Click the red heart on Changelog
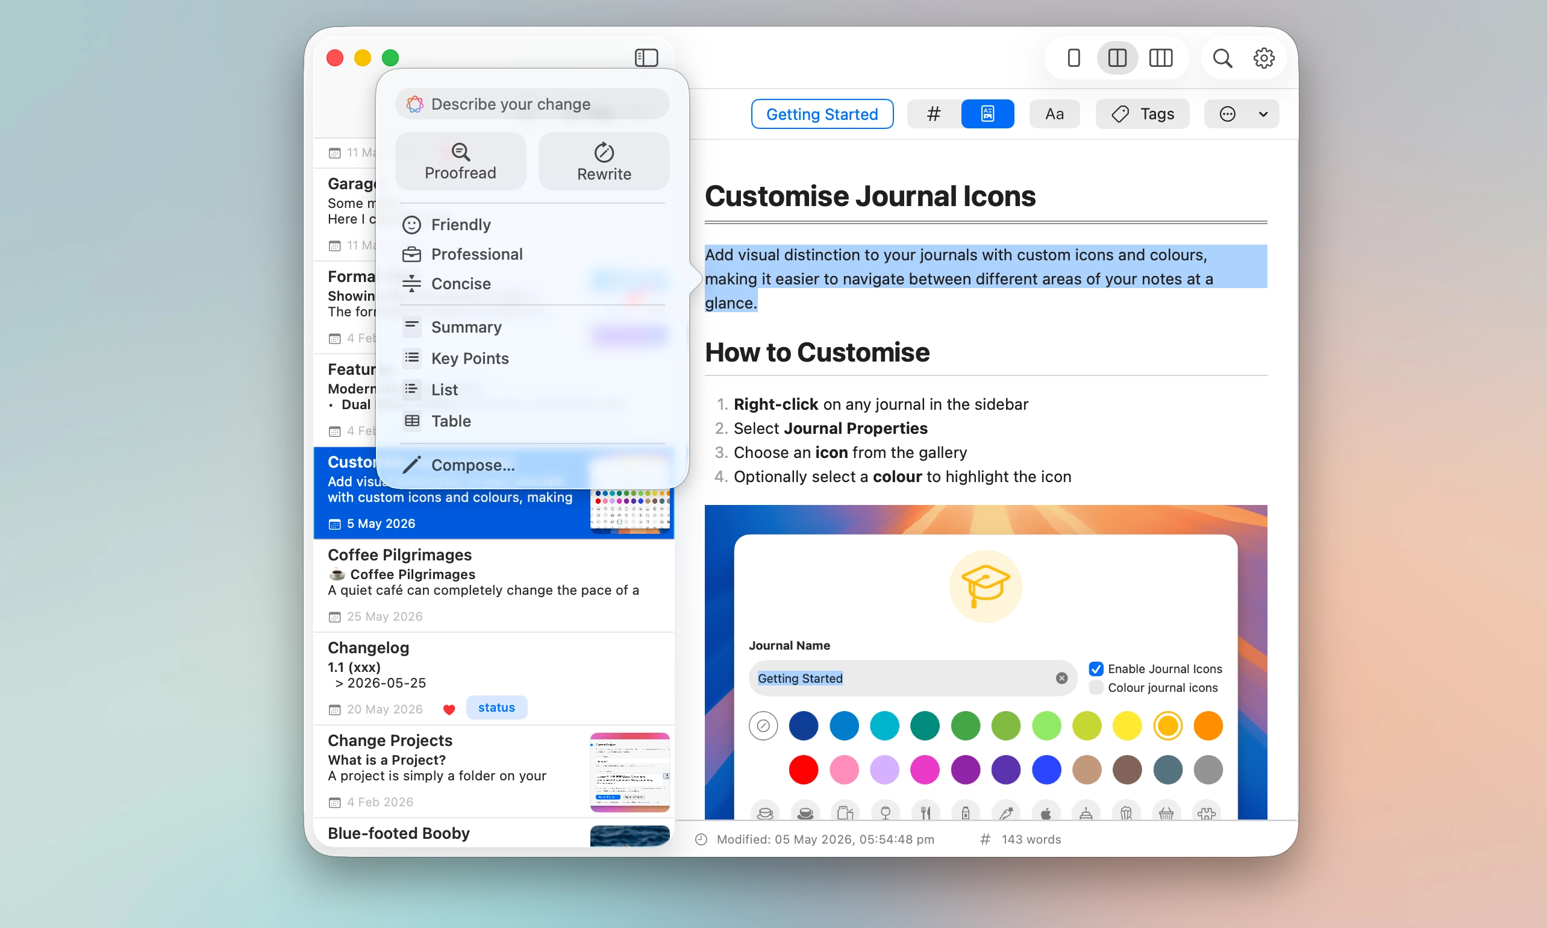1547x928 pixels. pos(449,709)
